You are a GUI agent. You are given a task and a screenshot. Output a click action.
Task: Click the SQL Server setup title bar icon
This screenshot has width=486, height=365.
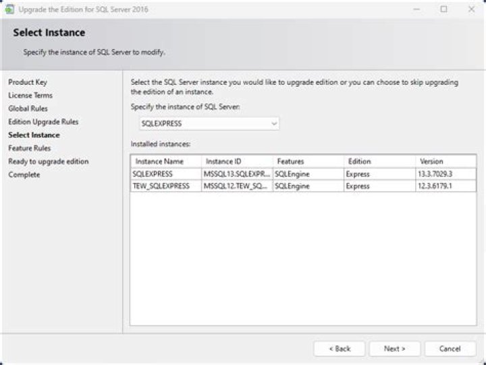pos(9,9)
